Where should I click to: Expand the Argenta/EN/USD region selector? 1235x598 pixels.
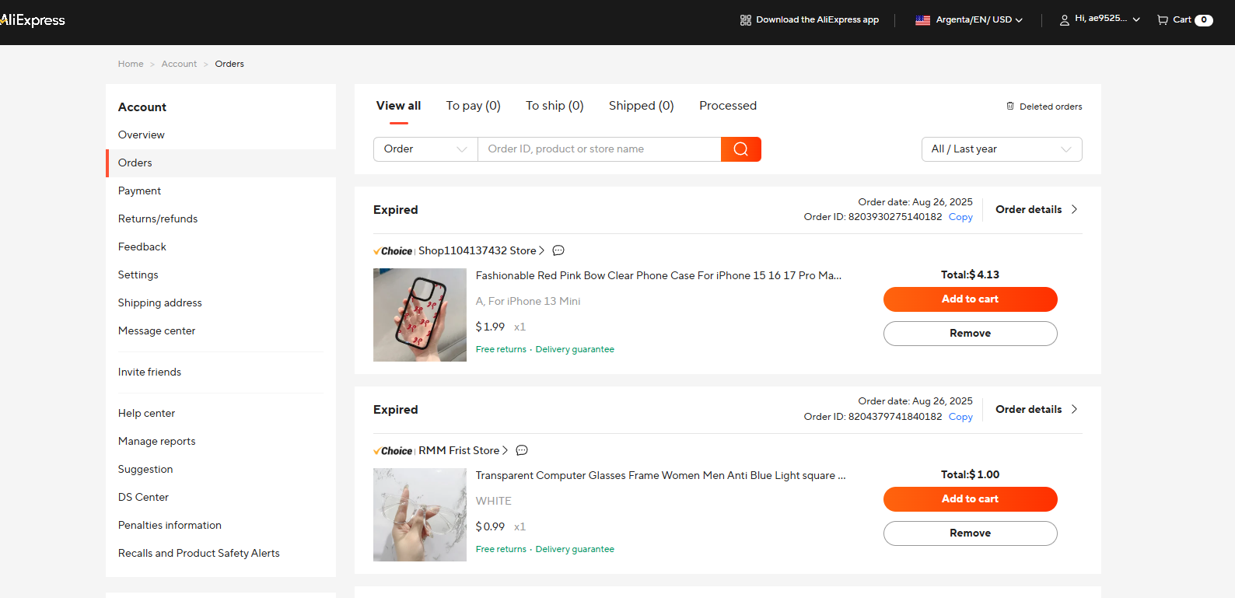click(x=969, y=20)
